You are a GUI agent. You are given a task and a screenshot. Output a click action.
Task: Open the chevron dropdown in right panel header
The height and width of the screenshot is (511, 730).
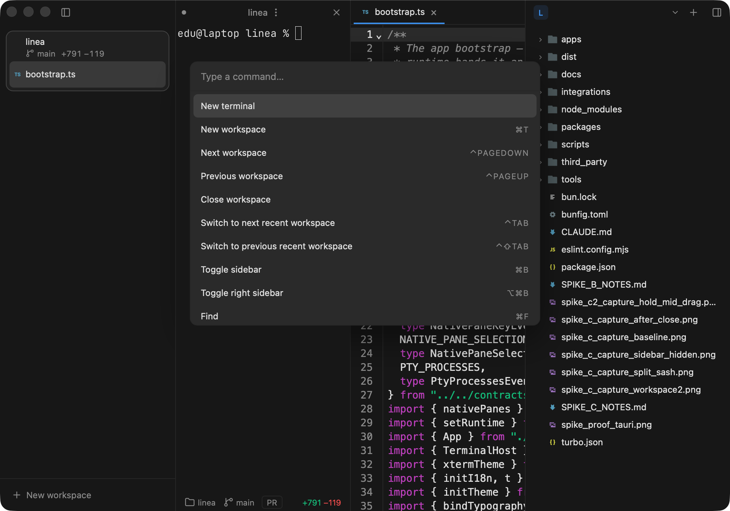(675, 12)
